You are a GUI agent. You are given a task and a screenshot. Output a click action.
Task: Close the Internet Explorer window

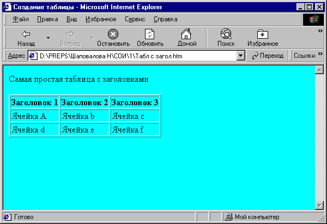click(x=319, y=7)
